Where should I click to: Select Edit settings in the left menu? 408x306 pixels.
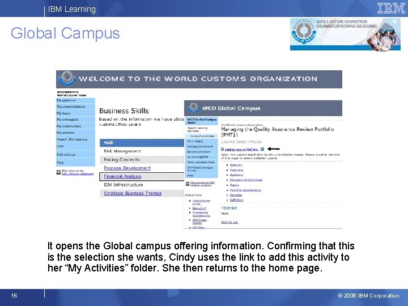[x=75, y=155]
